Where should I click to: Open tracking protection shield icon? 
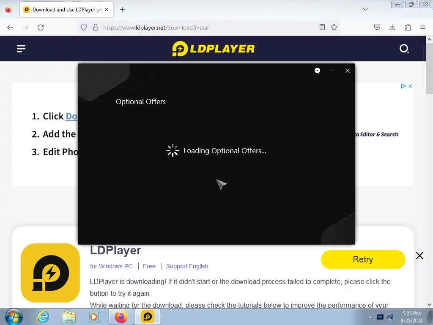[84, 27]
